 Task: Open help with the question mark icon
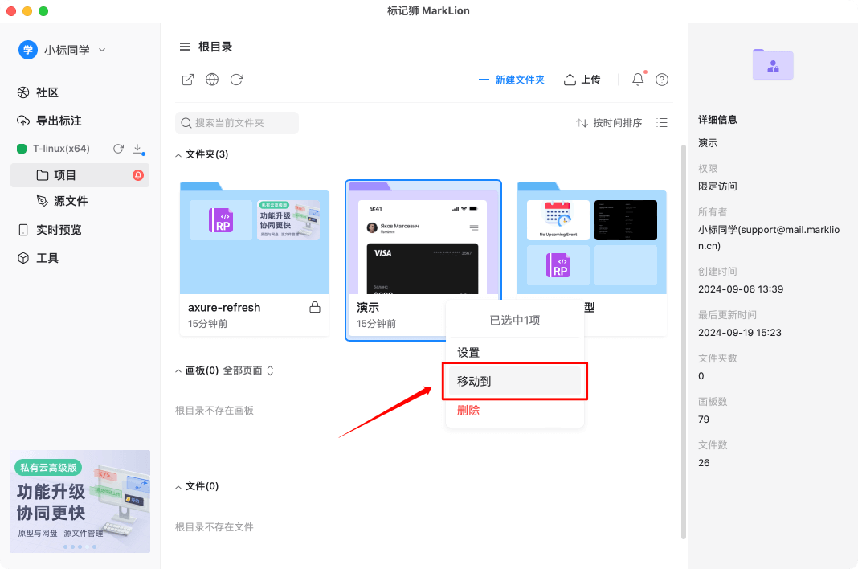pyautogui.click(x=660, y=79)
